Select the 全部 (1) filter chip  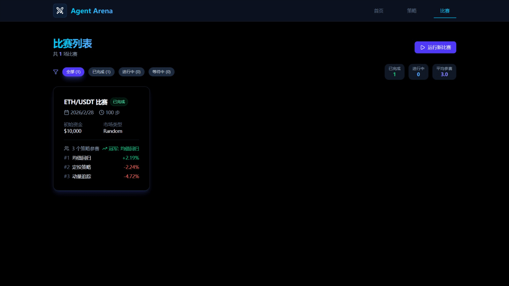pyautogui.click(x=73, y=72)
